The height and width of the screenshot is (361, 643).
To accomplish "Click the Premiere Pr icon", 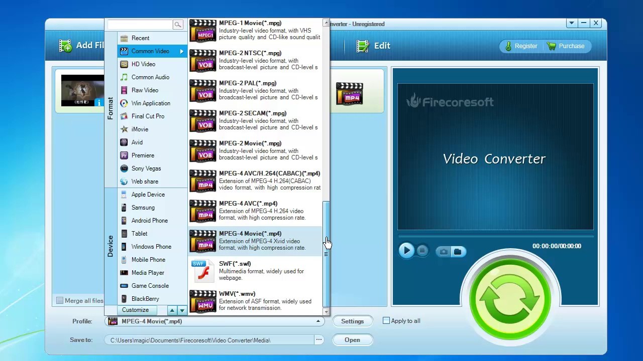I will tap(124, 155).
